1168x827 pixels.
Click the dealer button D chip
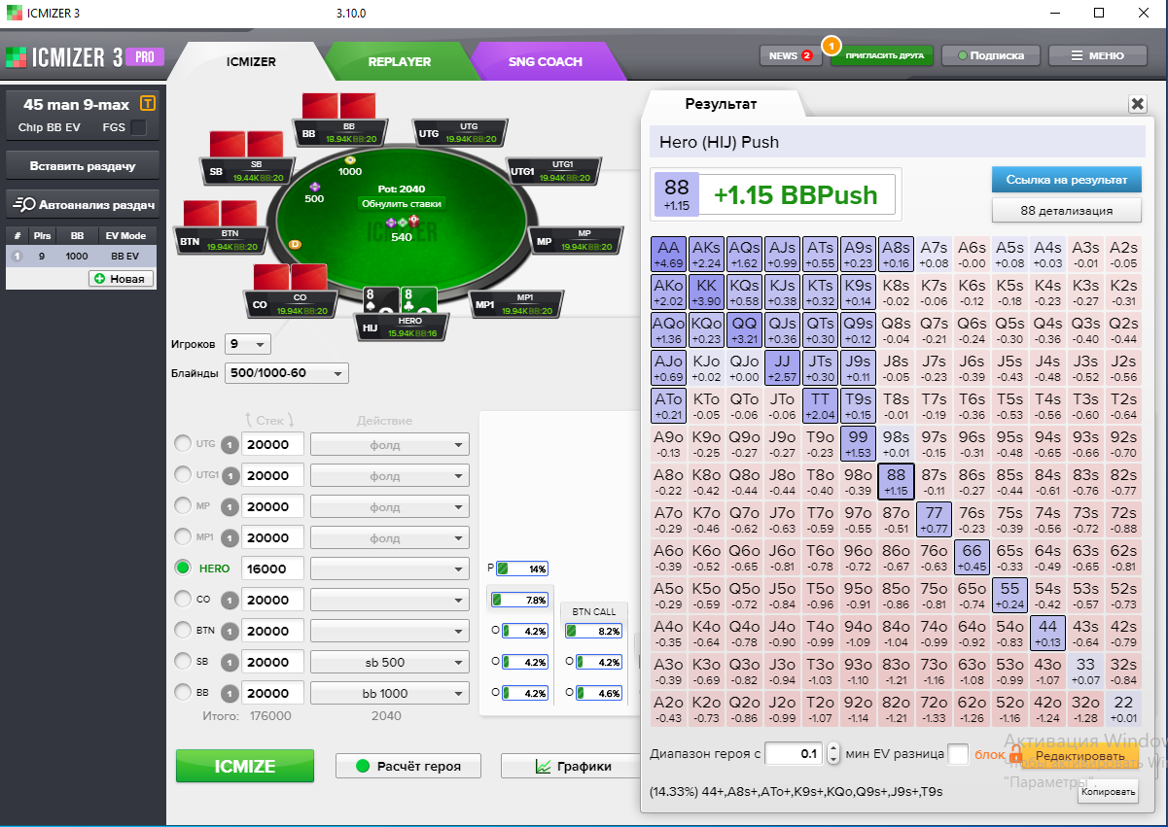(x=295, y=244)
